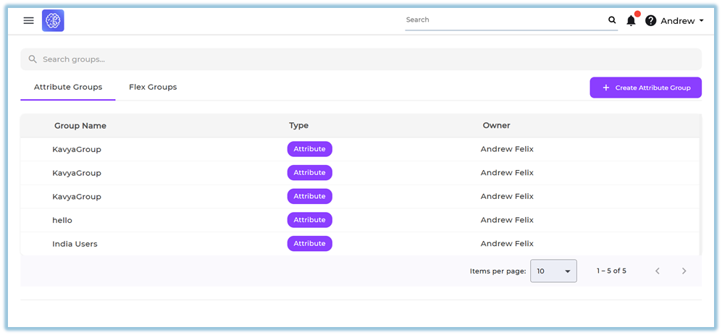This screenshot has width=722, height=335.
Task: Open the notifications bell
Action: click(631, 21)
